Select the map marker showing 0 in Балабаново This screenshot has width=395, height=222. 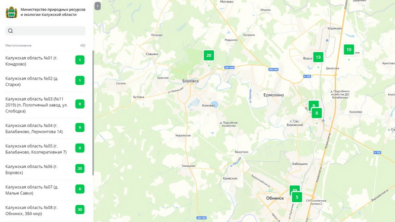316,113
